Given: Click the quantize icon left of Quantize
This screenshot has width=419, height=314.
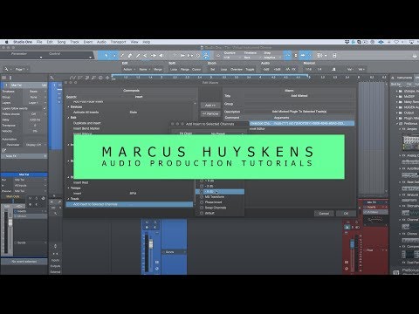Looking at the screenshot, I should tap(218, 55).
